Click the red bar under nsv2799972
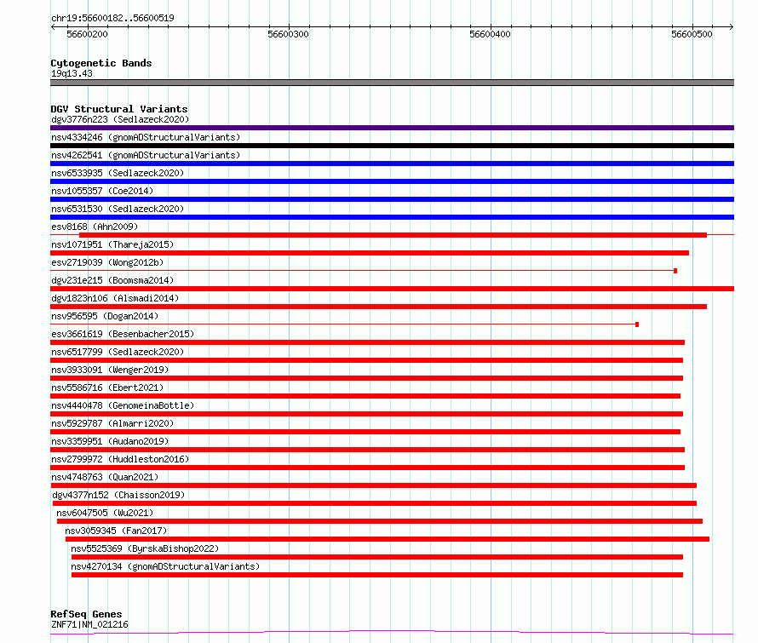758x643 pixels. tap(367, 468)
